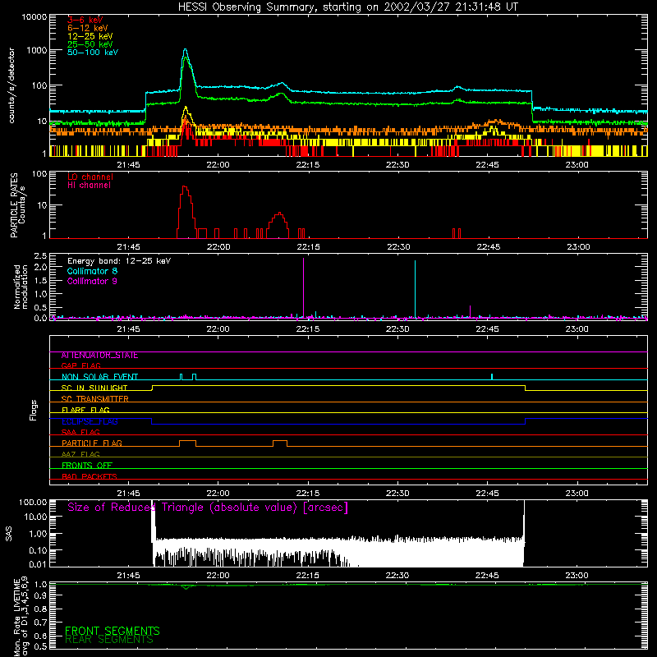Select the Collimator 8 legend entry

[92, 271]
